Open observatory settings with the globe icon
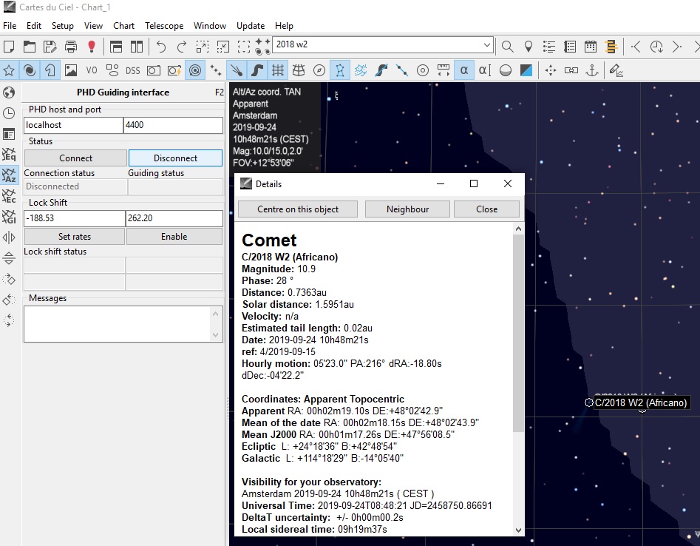 [9, 92]
